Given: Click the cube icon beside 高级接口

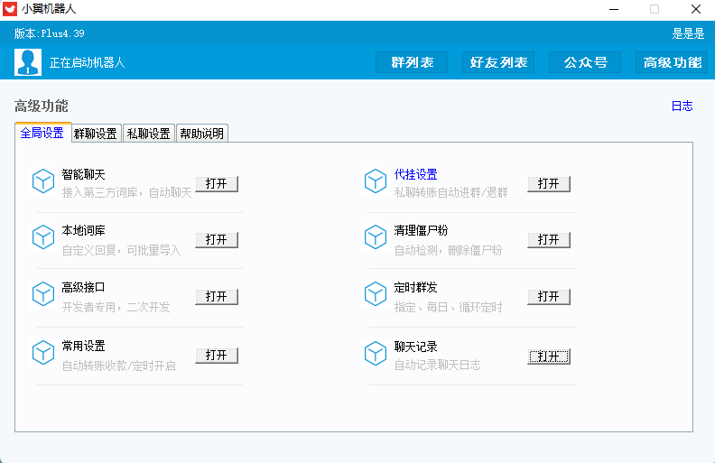Looking at the screenshot, I should pos(43,294).
